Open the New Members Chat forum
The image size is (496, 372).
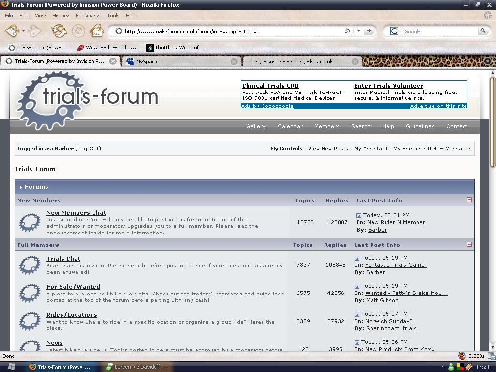pyautogui.click(x=76, y=213)
